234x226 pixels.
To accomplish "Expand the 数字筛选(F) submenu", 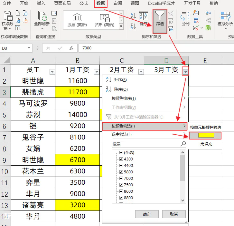I will coord(145,134).
